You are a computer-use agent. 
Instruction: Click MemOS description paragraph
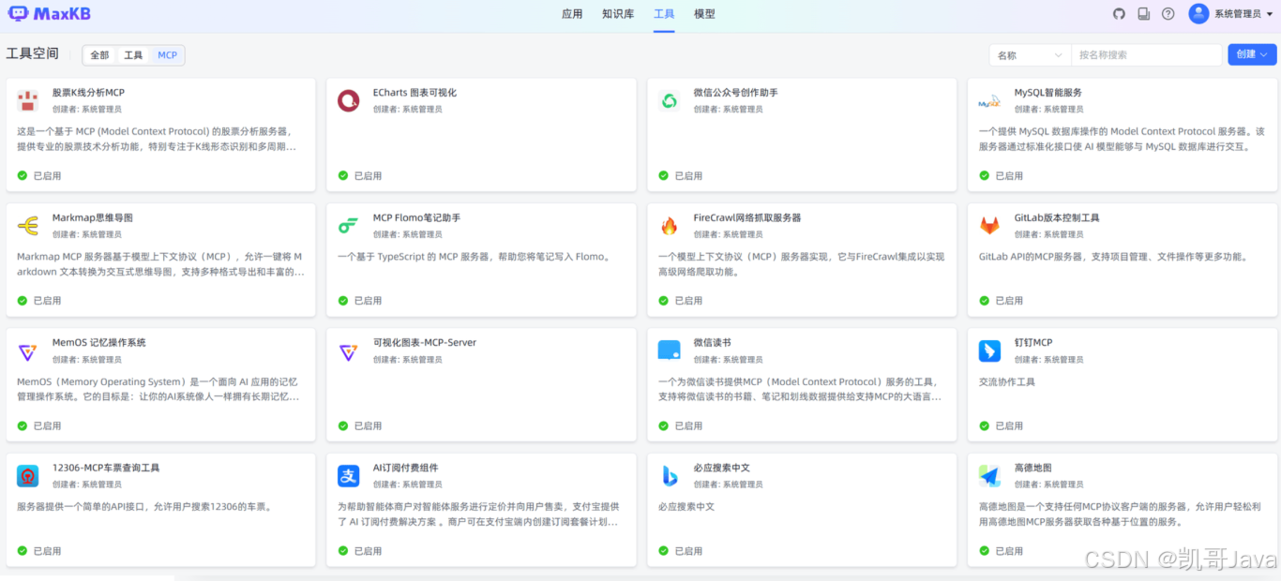click(x=159, y=390)
